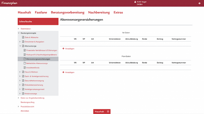Click the document icon for Finanzielle Verhältnisse & Erfahrungen
Viewport: 204px width, 114px height.
[x=24, y=50]
